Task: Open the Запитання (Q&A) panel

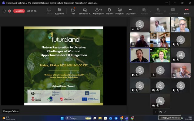Action: click(x=85, y=11)
